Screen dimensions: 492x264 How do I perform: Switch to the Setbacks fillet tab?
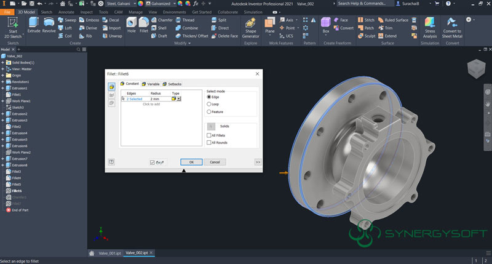click(172, 84)
